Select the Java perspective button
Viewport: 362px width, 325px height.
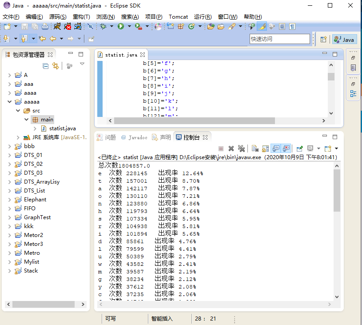pos(344,39)
